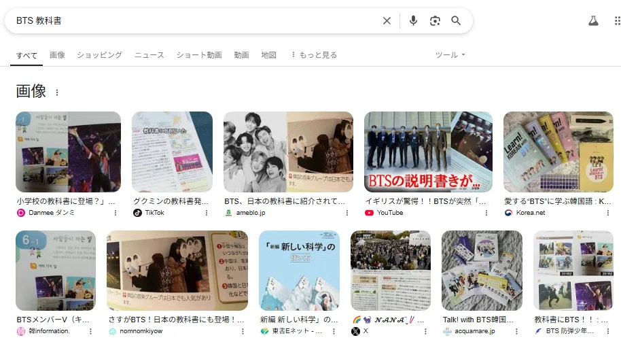
Task: Click the YouTube source logo icon
Action: point(369,213)
